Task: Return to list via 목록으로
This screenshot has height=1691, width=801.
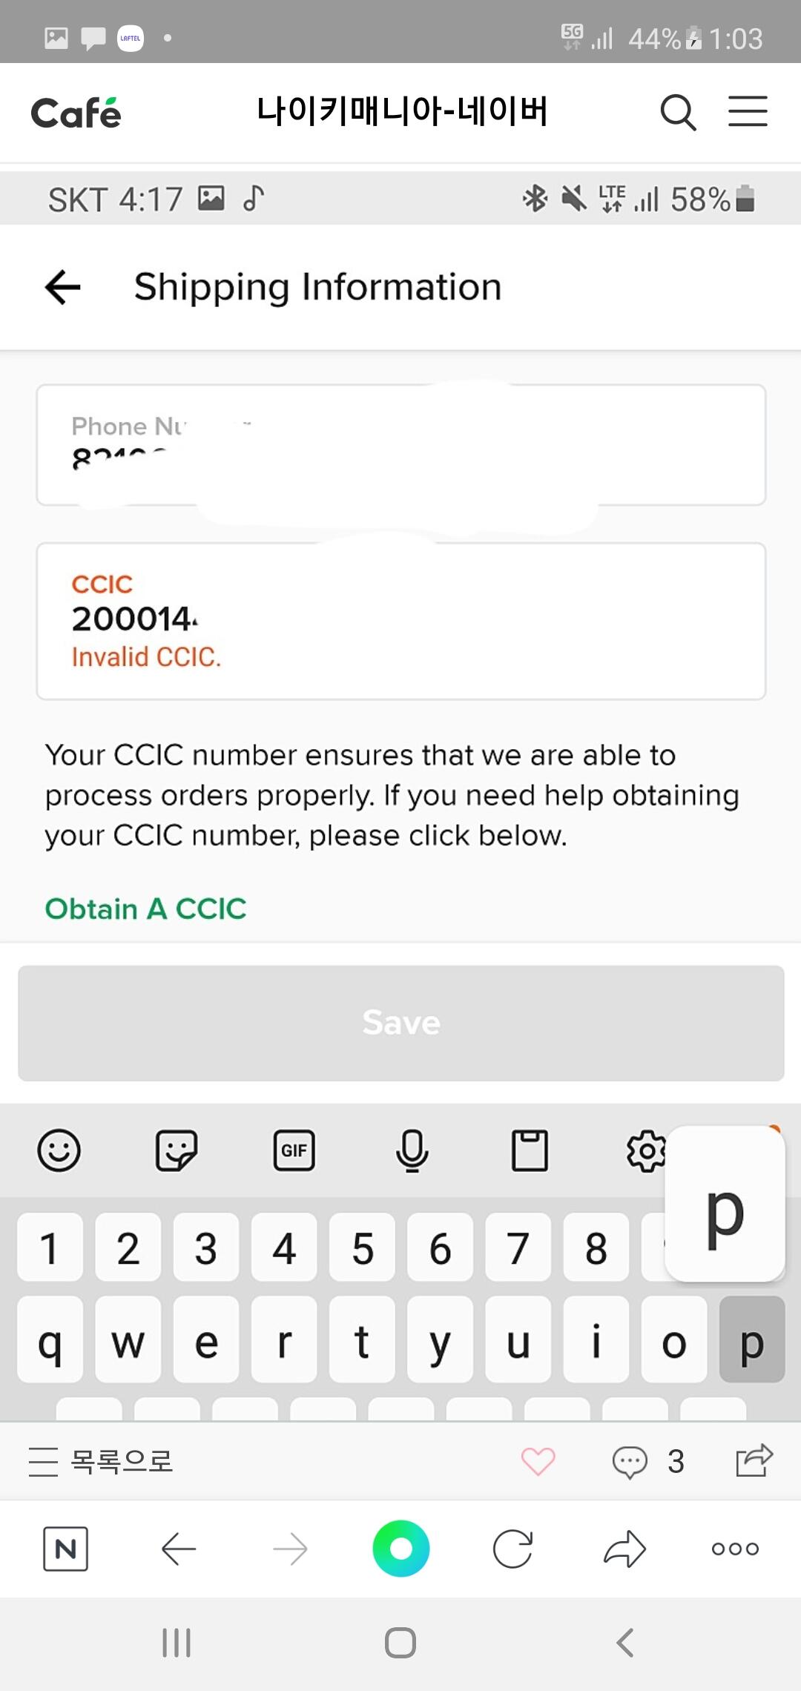Action: 101,1462
